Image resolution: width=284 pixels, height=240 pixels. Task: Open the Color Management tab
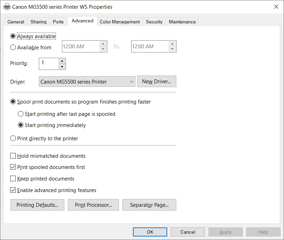click(120, 22)
